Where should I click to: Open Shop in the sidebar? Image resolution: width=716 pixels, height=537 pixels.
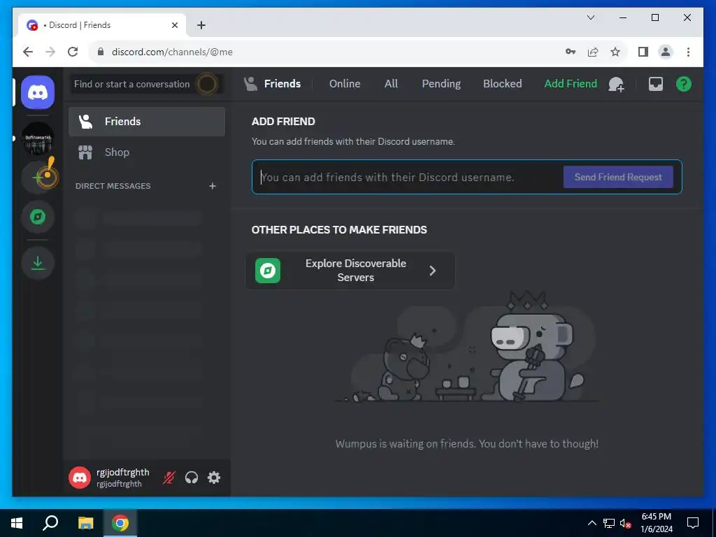(x=147, y=152)
